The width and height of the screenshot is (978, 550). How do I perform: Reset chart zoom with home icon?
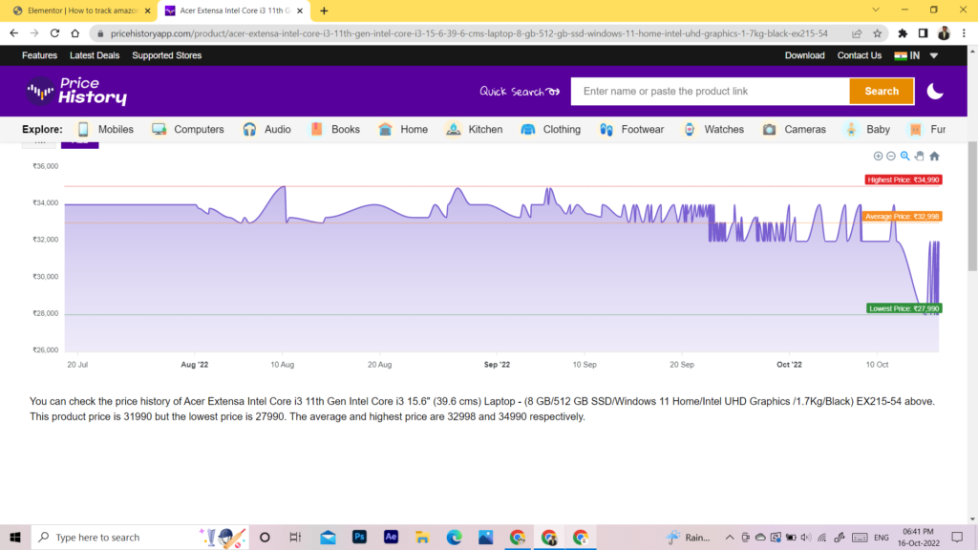click(x=934, y=156)
